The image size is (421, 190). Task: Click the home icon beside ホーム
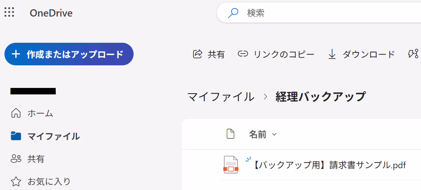pos(16,113)
